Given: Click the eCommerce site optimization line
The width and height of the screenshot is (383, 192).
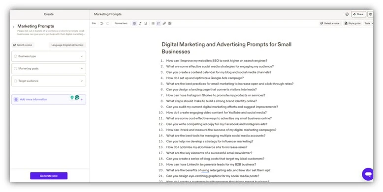Looking at the screenshot, I should point(207,147).
